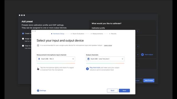This screenshot has height=99, width=177.
Task: Select the Create new radio option
Action: pos(23,34)
